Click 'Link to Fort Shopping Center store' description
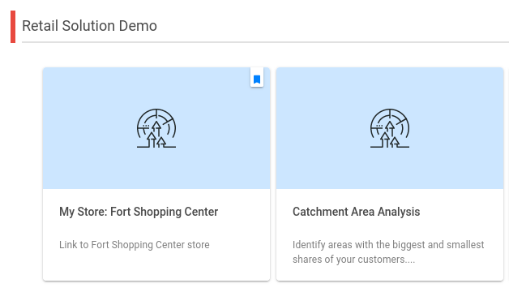The image size is (509, 305). 135,245
